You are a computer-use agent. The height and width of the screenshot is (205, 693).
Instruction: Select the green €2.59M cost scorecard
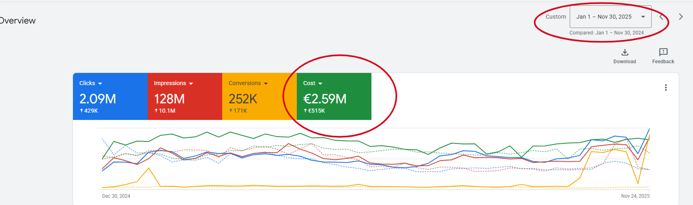click(334, 96)
